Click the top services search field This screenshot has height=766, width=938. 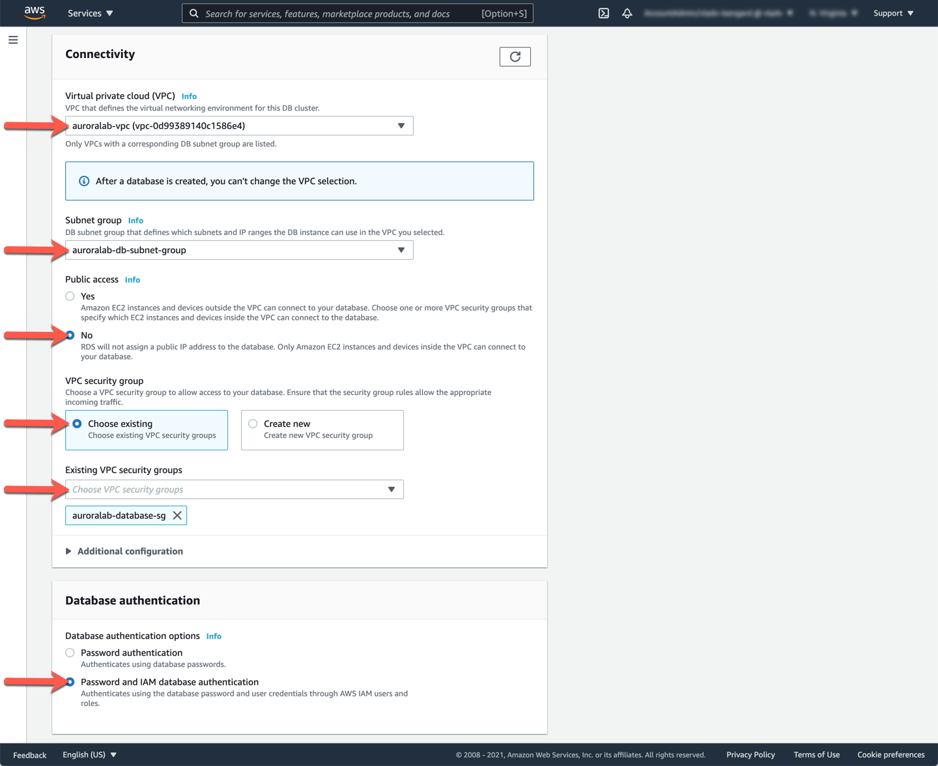[339, 14]
